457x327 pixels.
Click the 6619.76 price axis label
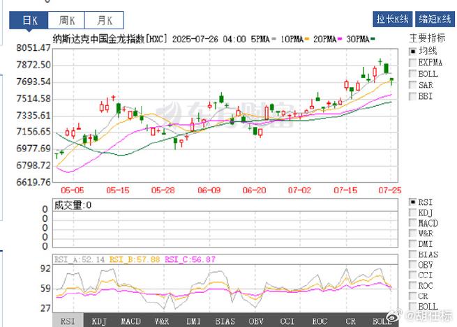(33, 182)
